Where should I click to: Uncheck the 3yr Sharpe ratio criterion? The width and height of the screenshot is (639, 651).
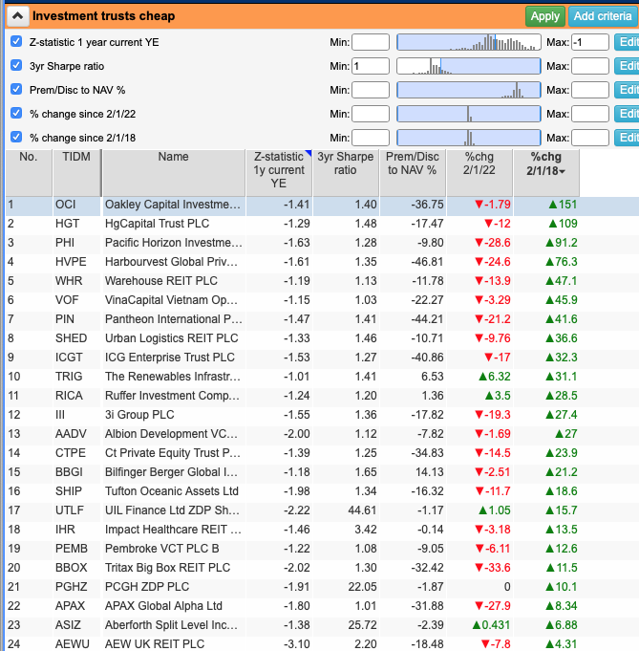coord(16,66)
